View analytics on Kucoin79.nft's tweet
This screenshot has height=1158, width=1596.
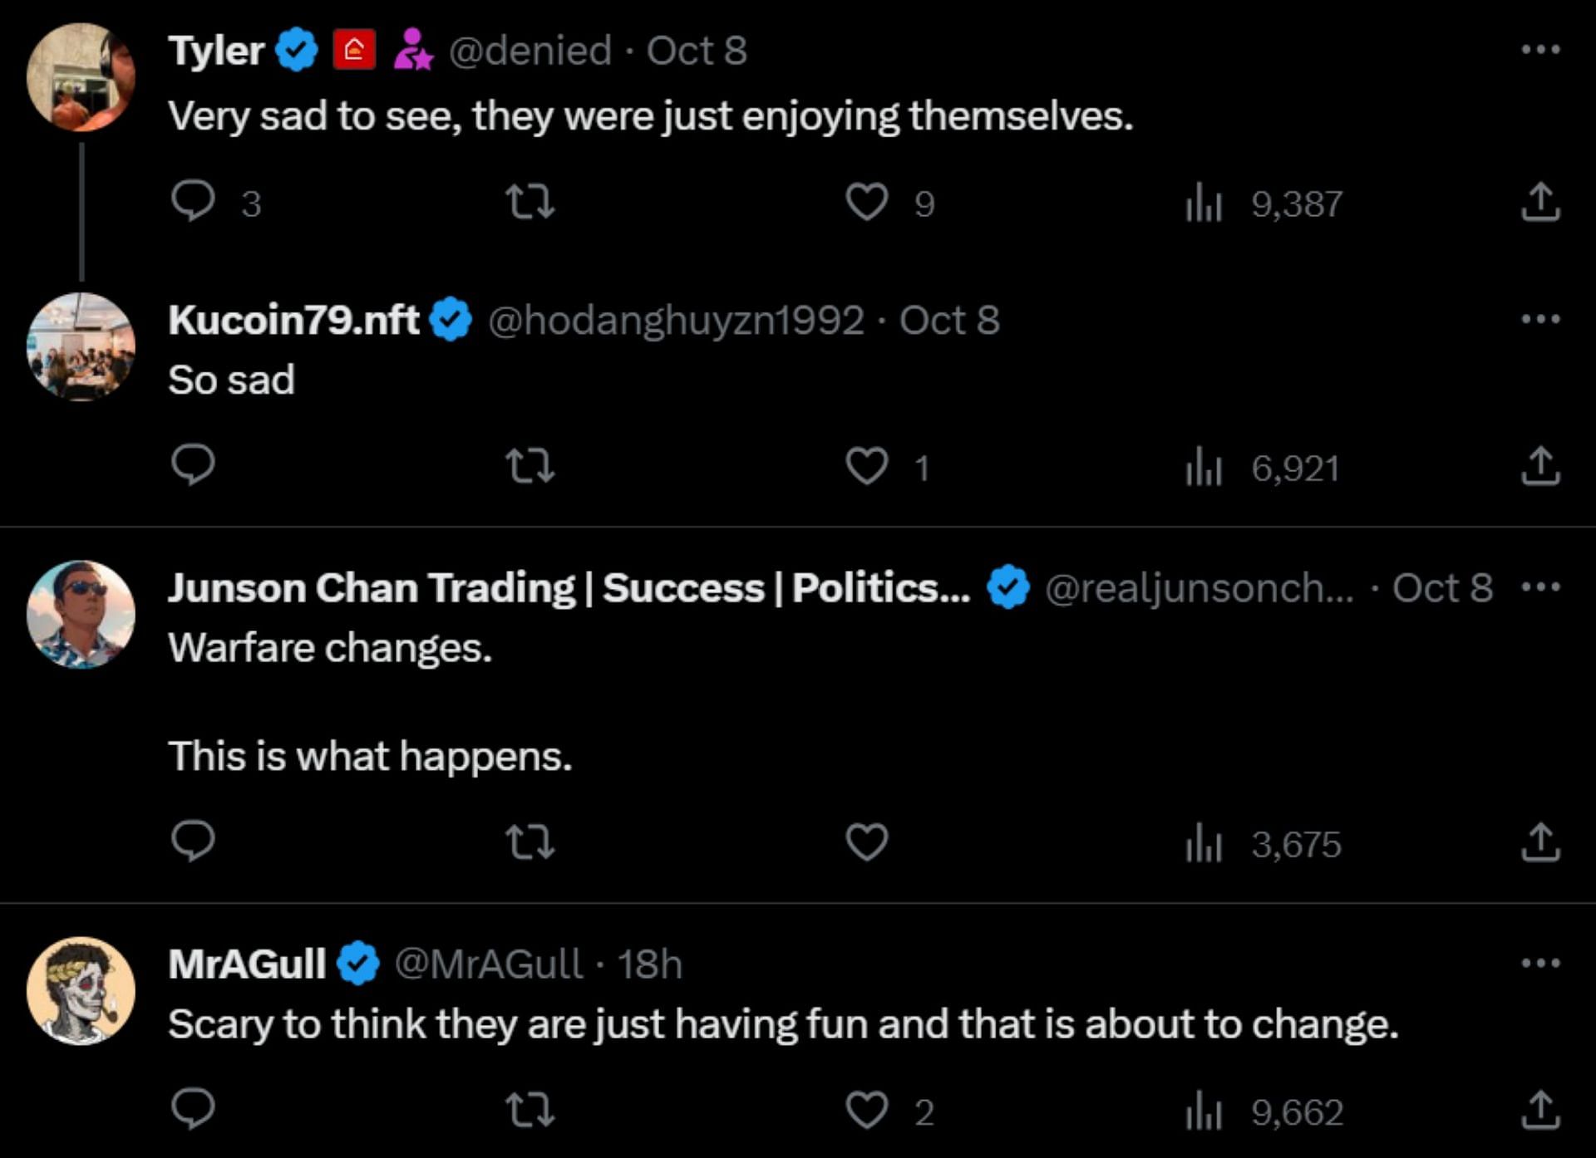pyautogui.click(x=1204, y=467)
